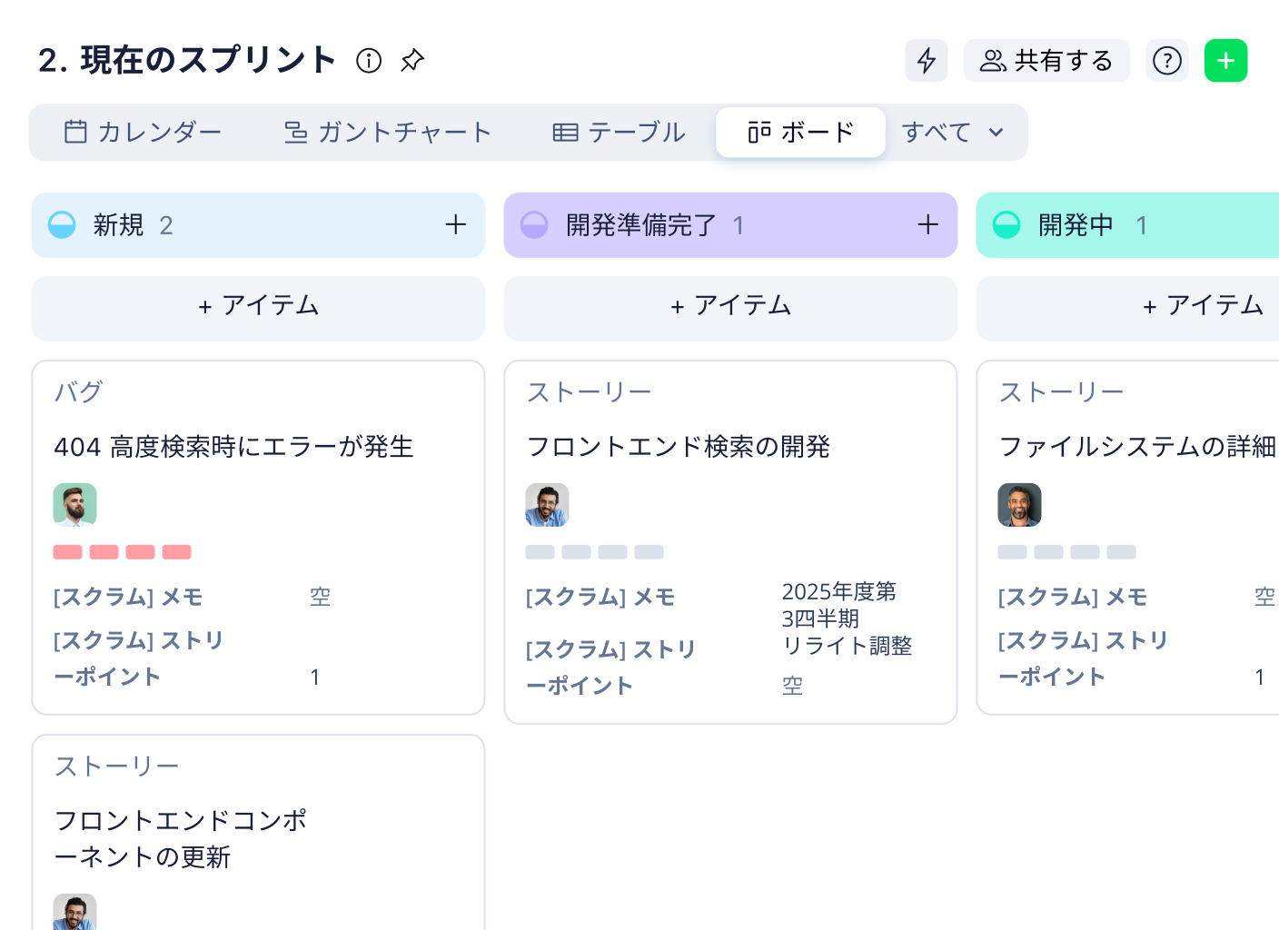This screenshot has width=1279, height=930.
Task: Click the memo text 2025年度第3四半期リライト調整
Action: 847,619
